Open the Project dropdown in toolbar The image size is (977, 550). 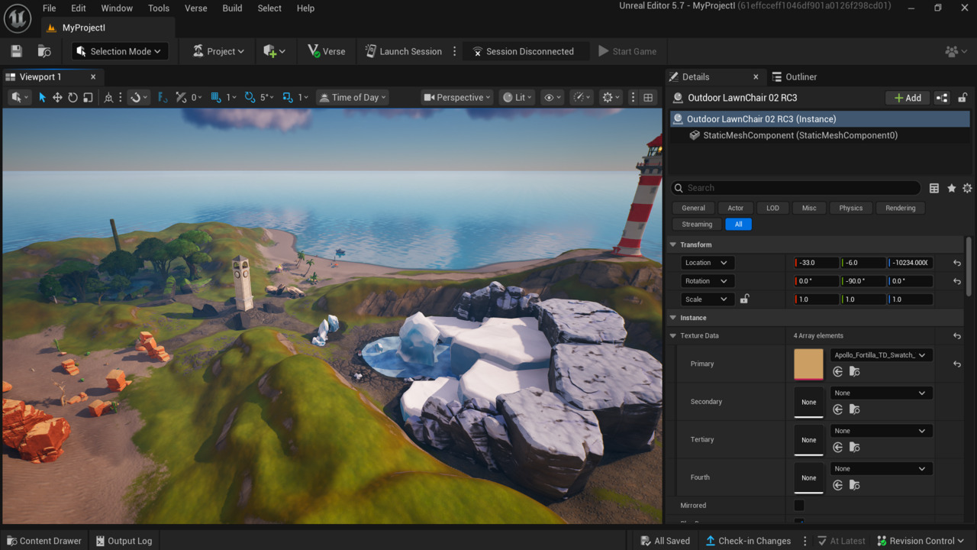click(x=219, y=51)
